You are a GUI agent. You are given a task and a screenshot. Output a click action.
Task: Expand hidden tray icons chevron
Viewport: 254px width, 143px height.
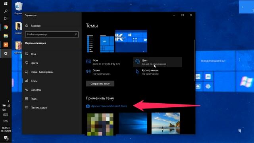(8, 101)
